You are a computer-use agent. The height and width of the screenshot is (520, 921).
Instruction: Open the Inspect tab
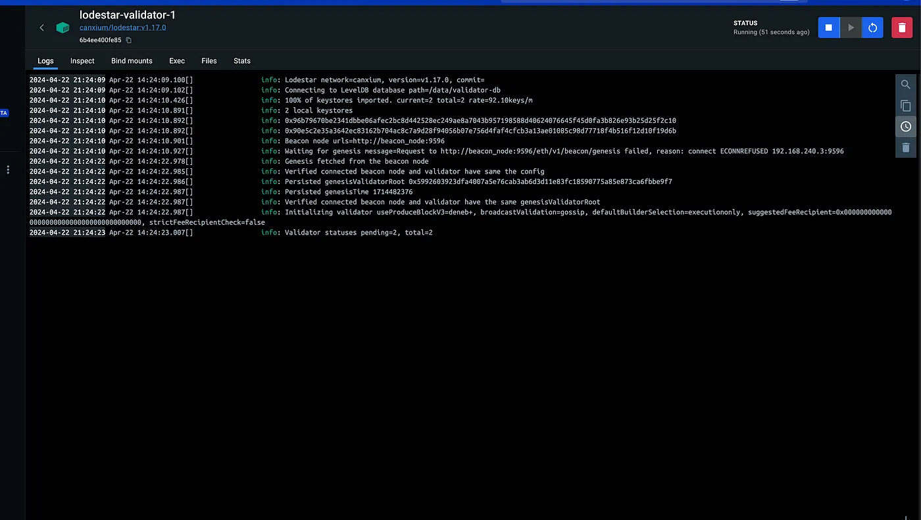tap(82, 60)
